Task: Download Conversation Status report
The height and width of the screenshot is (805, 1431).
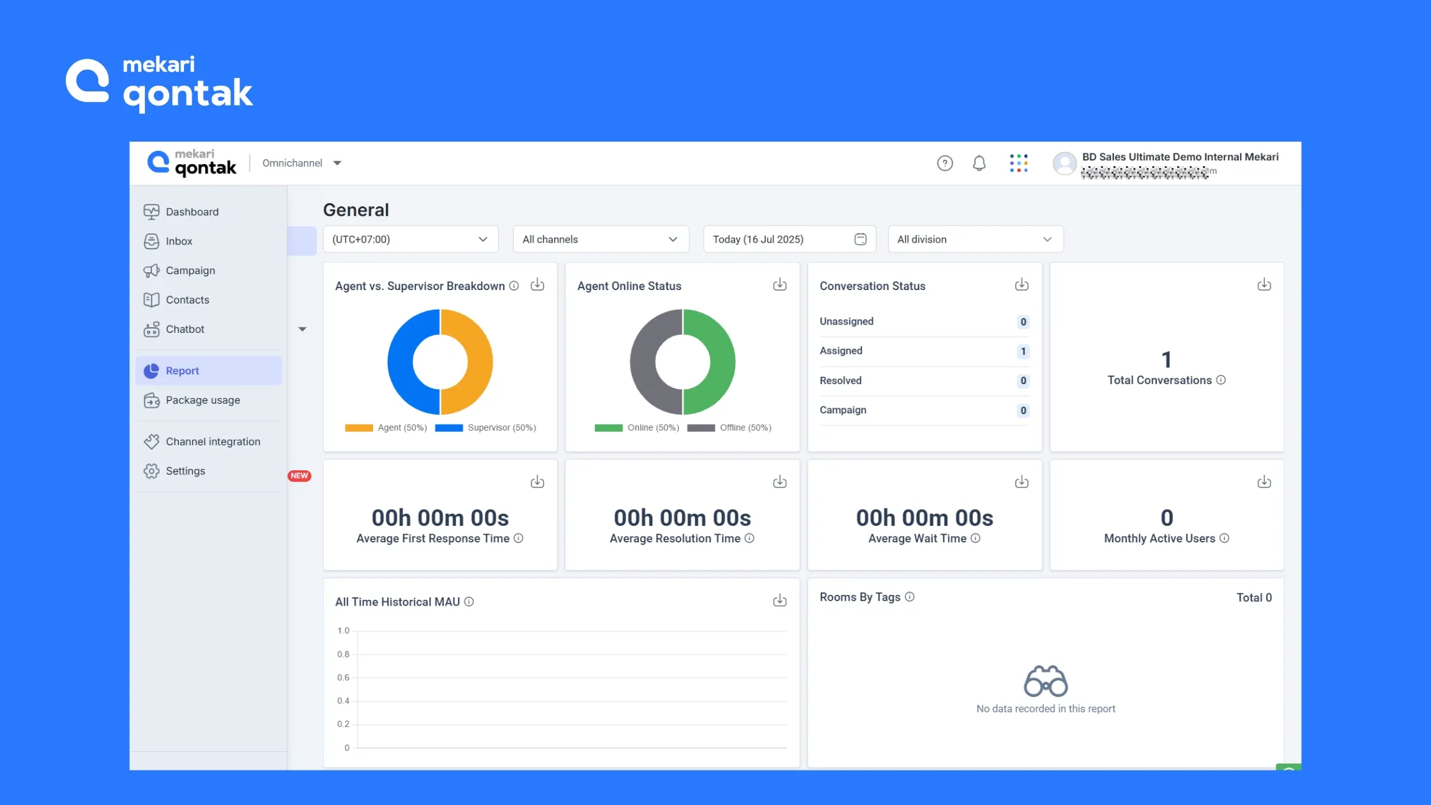Action: coord(1022,285)
